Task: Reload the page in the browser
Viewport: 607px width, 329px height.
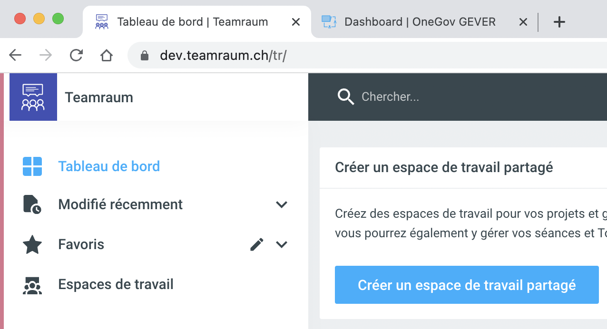Action: 76,56
